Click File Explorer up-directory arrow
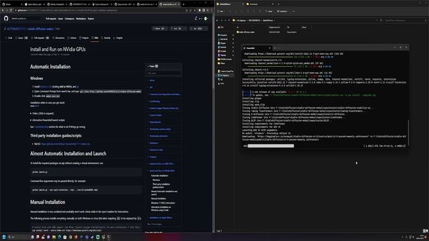 coord(229,20)
